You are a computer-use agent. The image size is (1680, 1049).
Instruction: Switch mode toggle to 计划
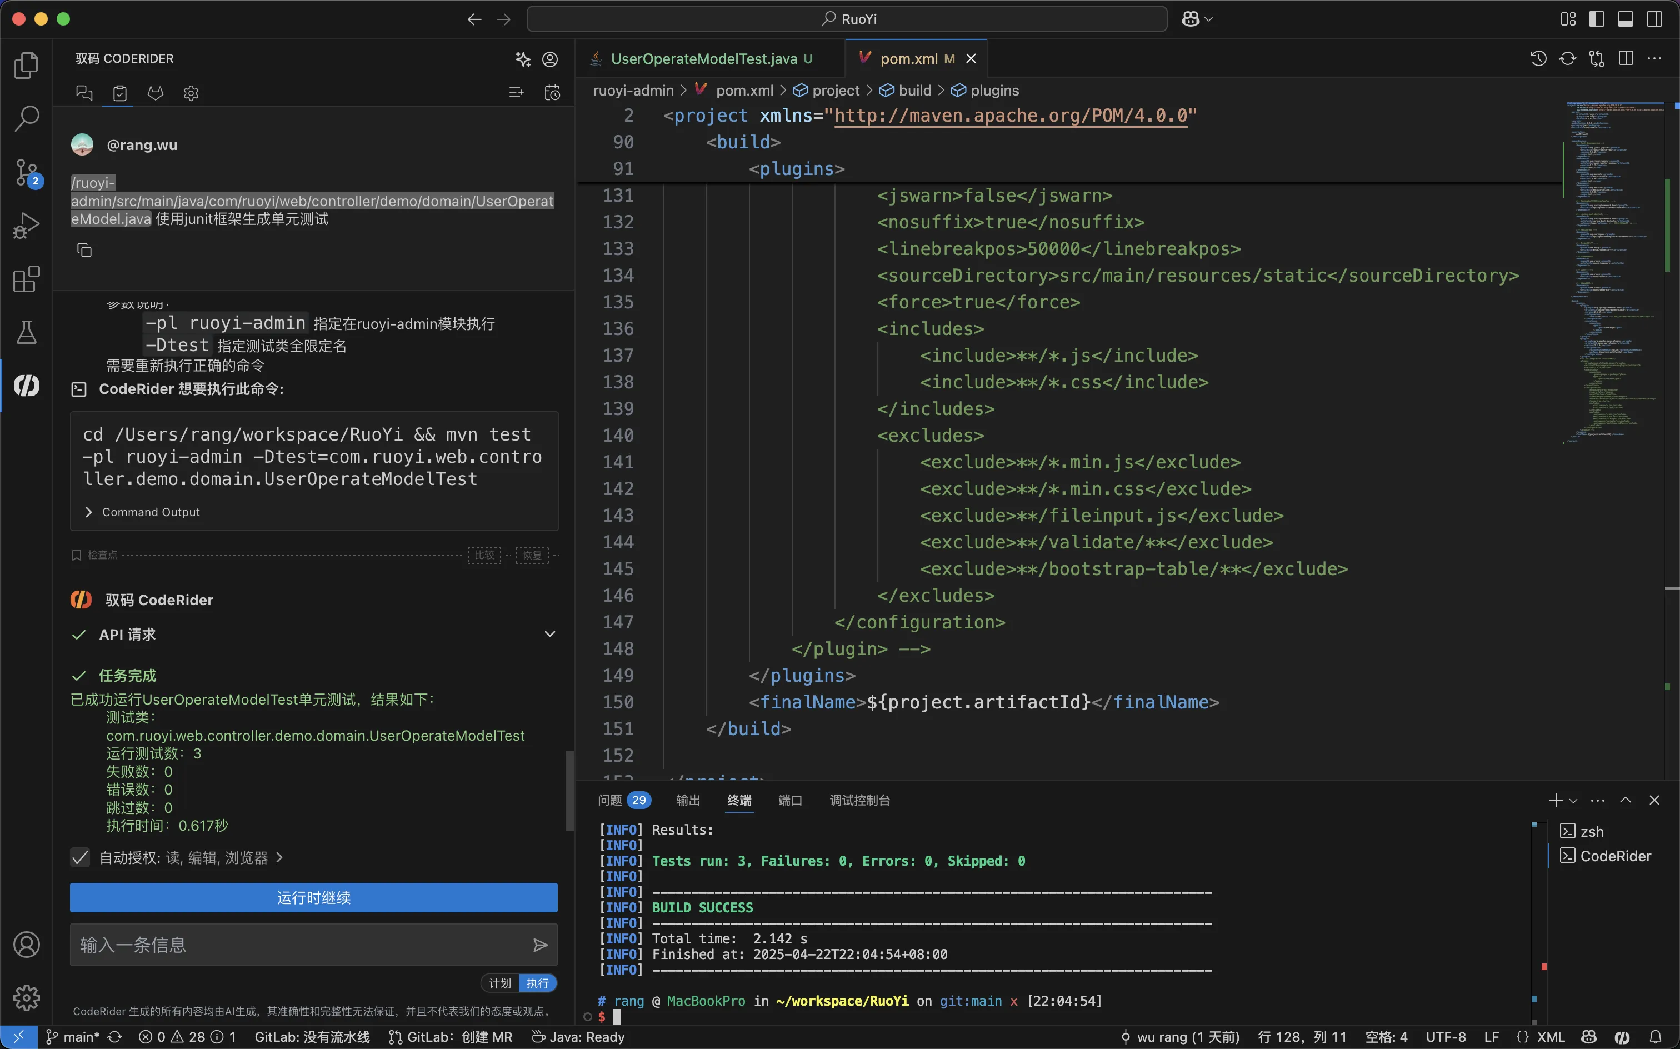pyautogui.click(x=499, y=983)
